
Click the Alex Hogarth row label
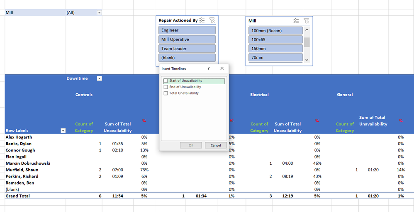coord(19,137)
